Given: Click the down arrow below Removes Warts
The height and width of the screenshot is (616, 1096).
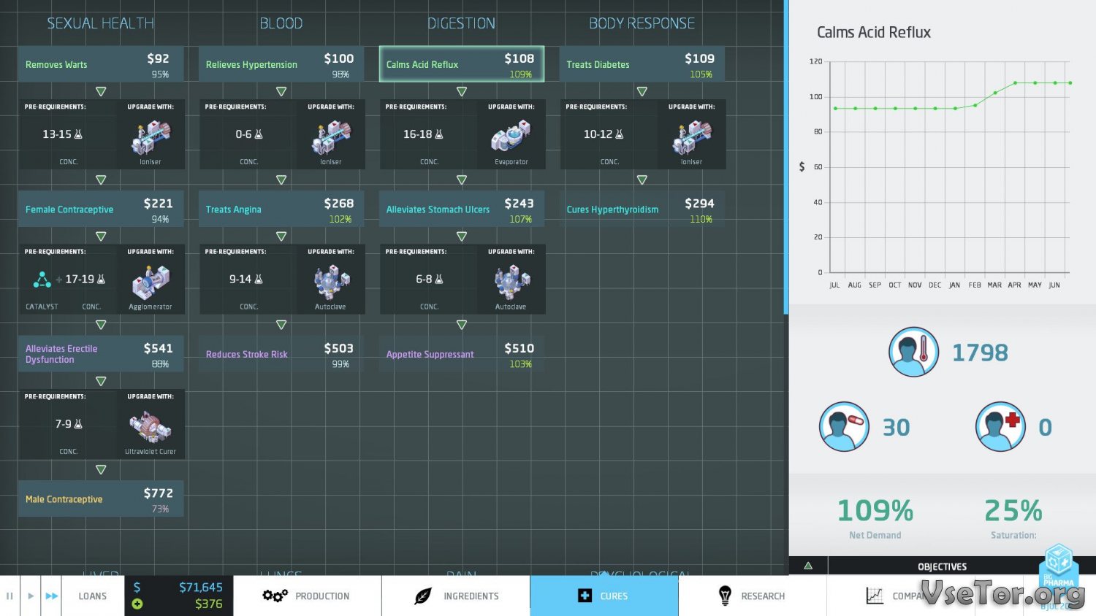Looking at the screenshot, I should (x=101, y=91).
